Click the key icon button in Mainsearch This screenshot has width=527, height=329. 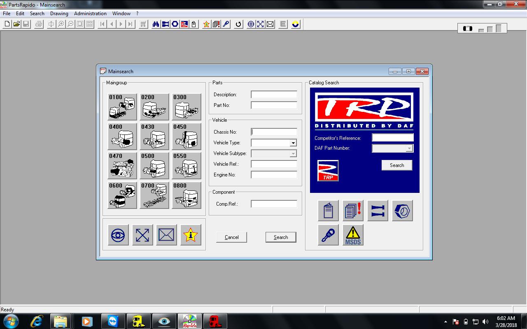click(328, 235)
